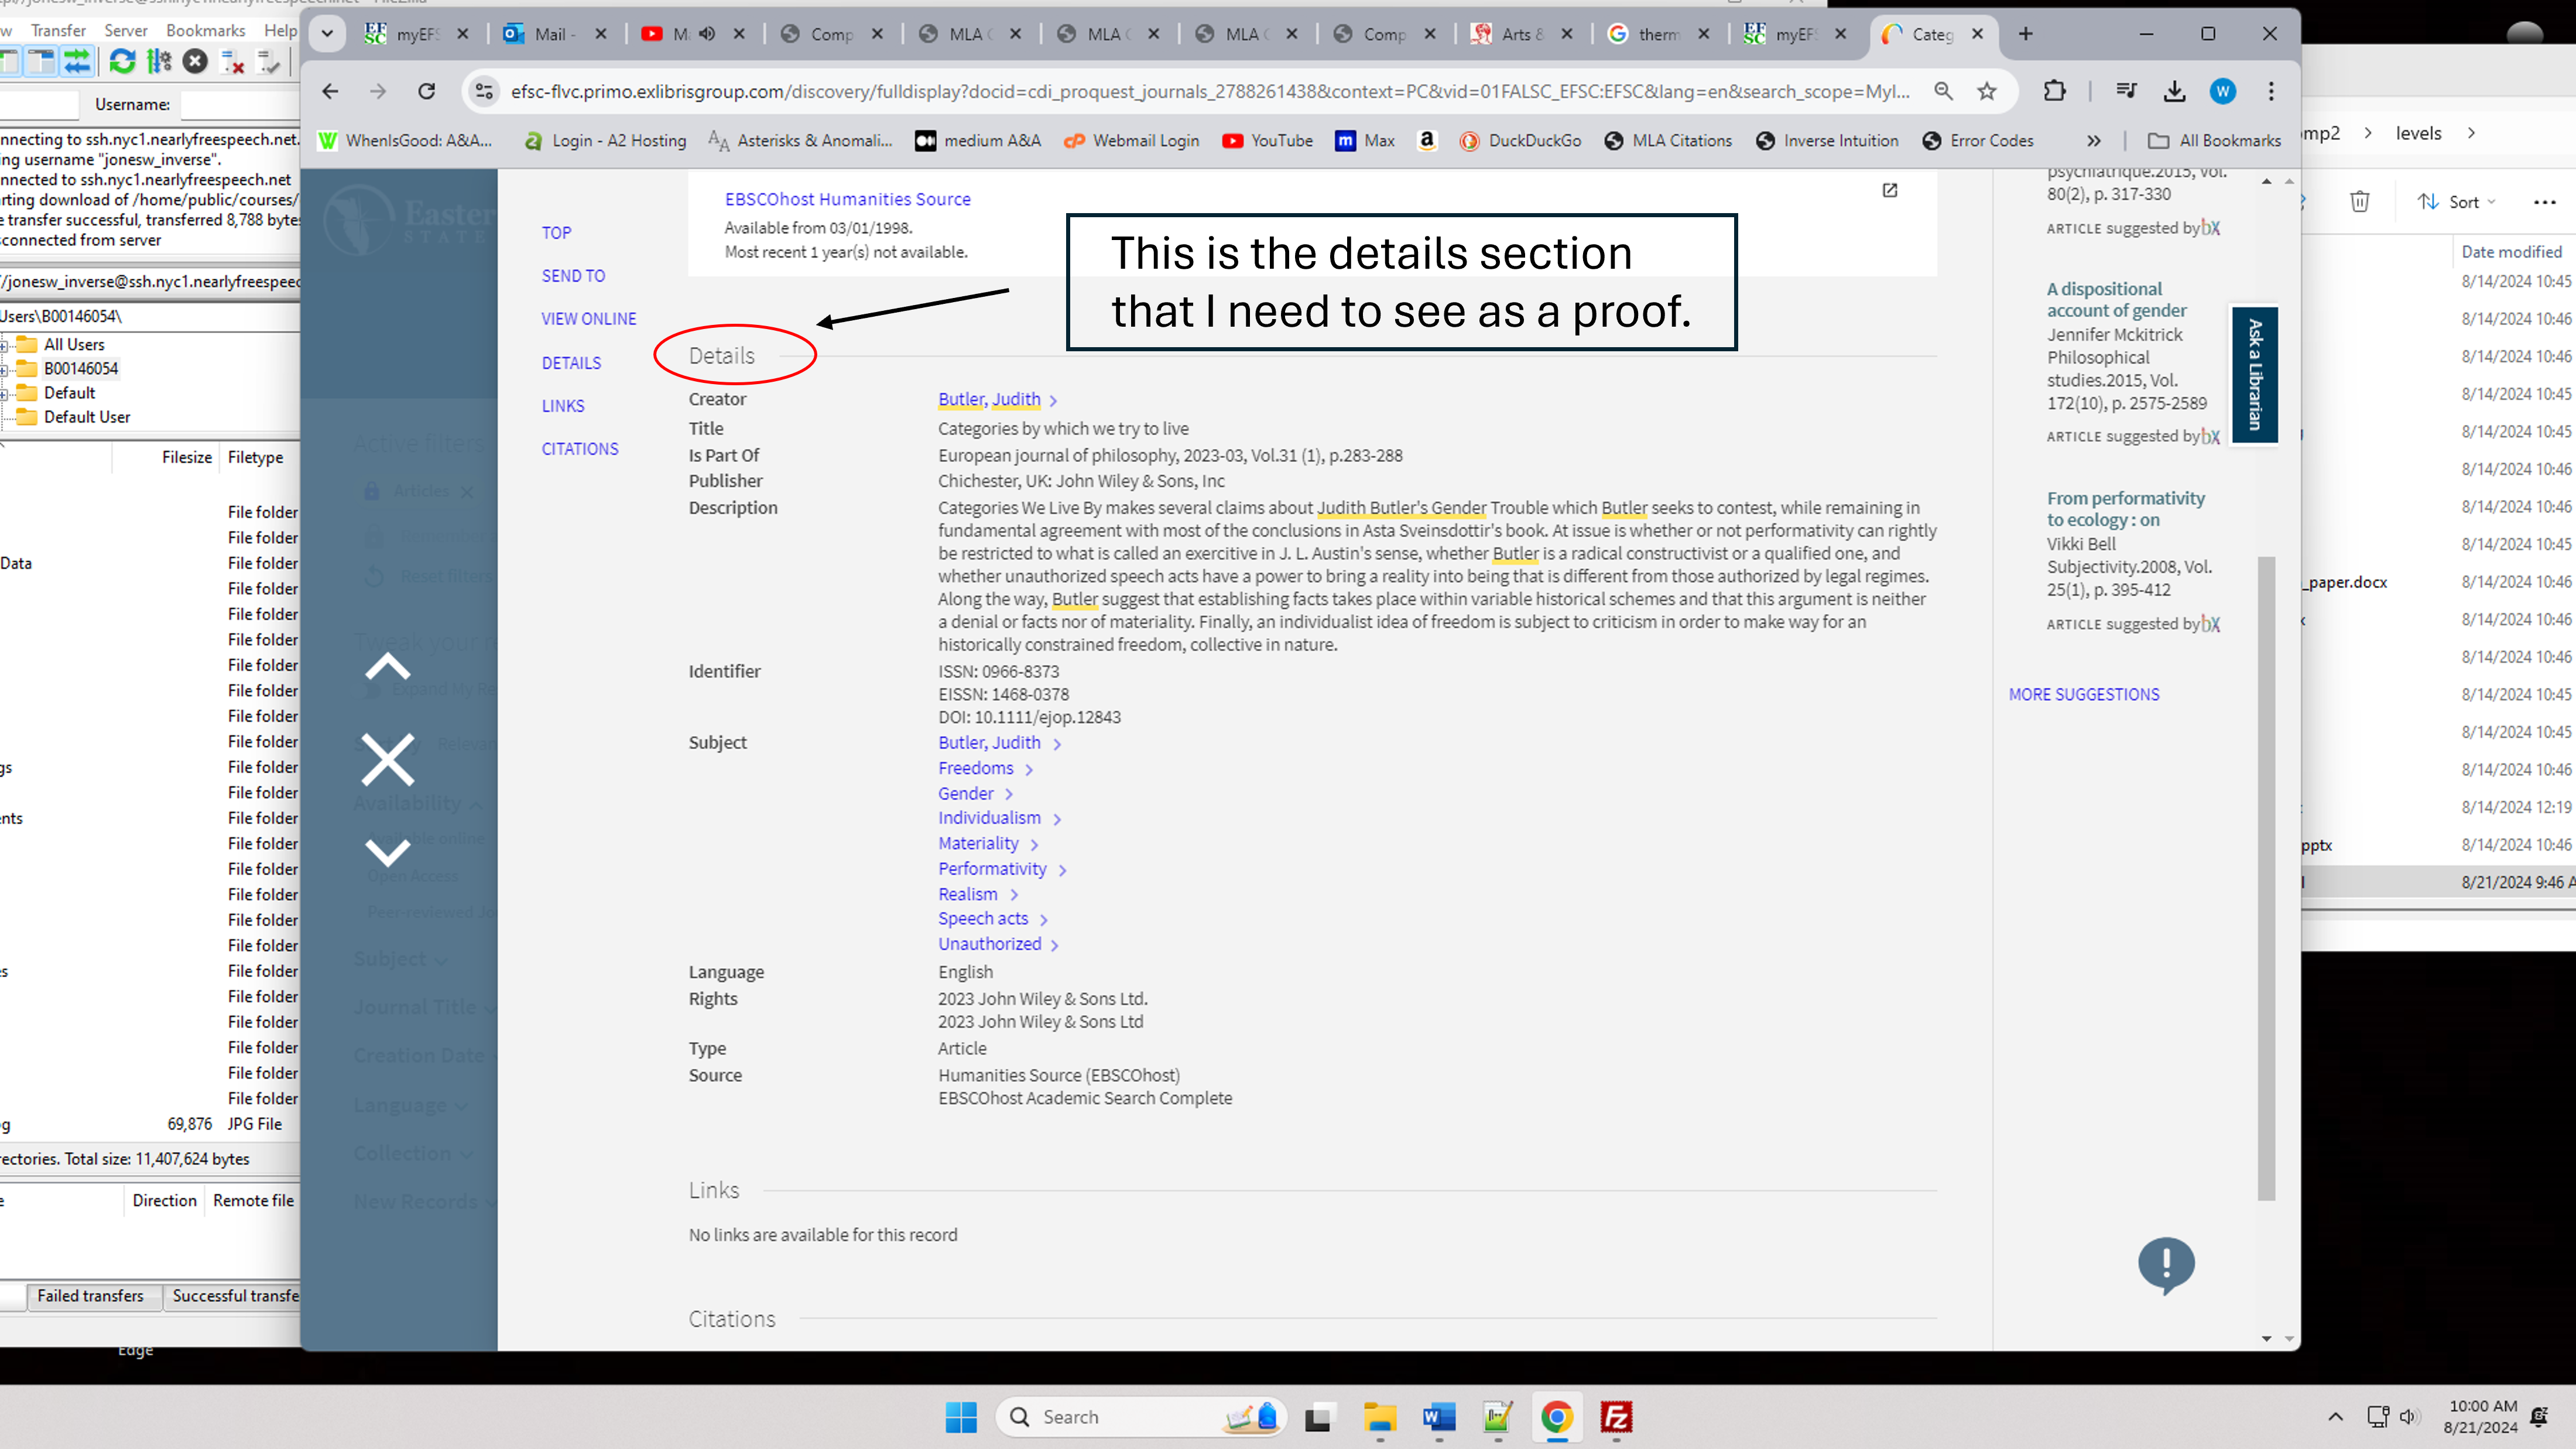Click the Butler, Judith creator link
Viewport: 2576px width, 1449px height.
click(x=989, y=399)
